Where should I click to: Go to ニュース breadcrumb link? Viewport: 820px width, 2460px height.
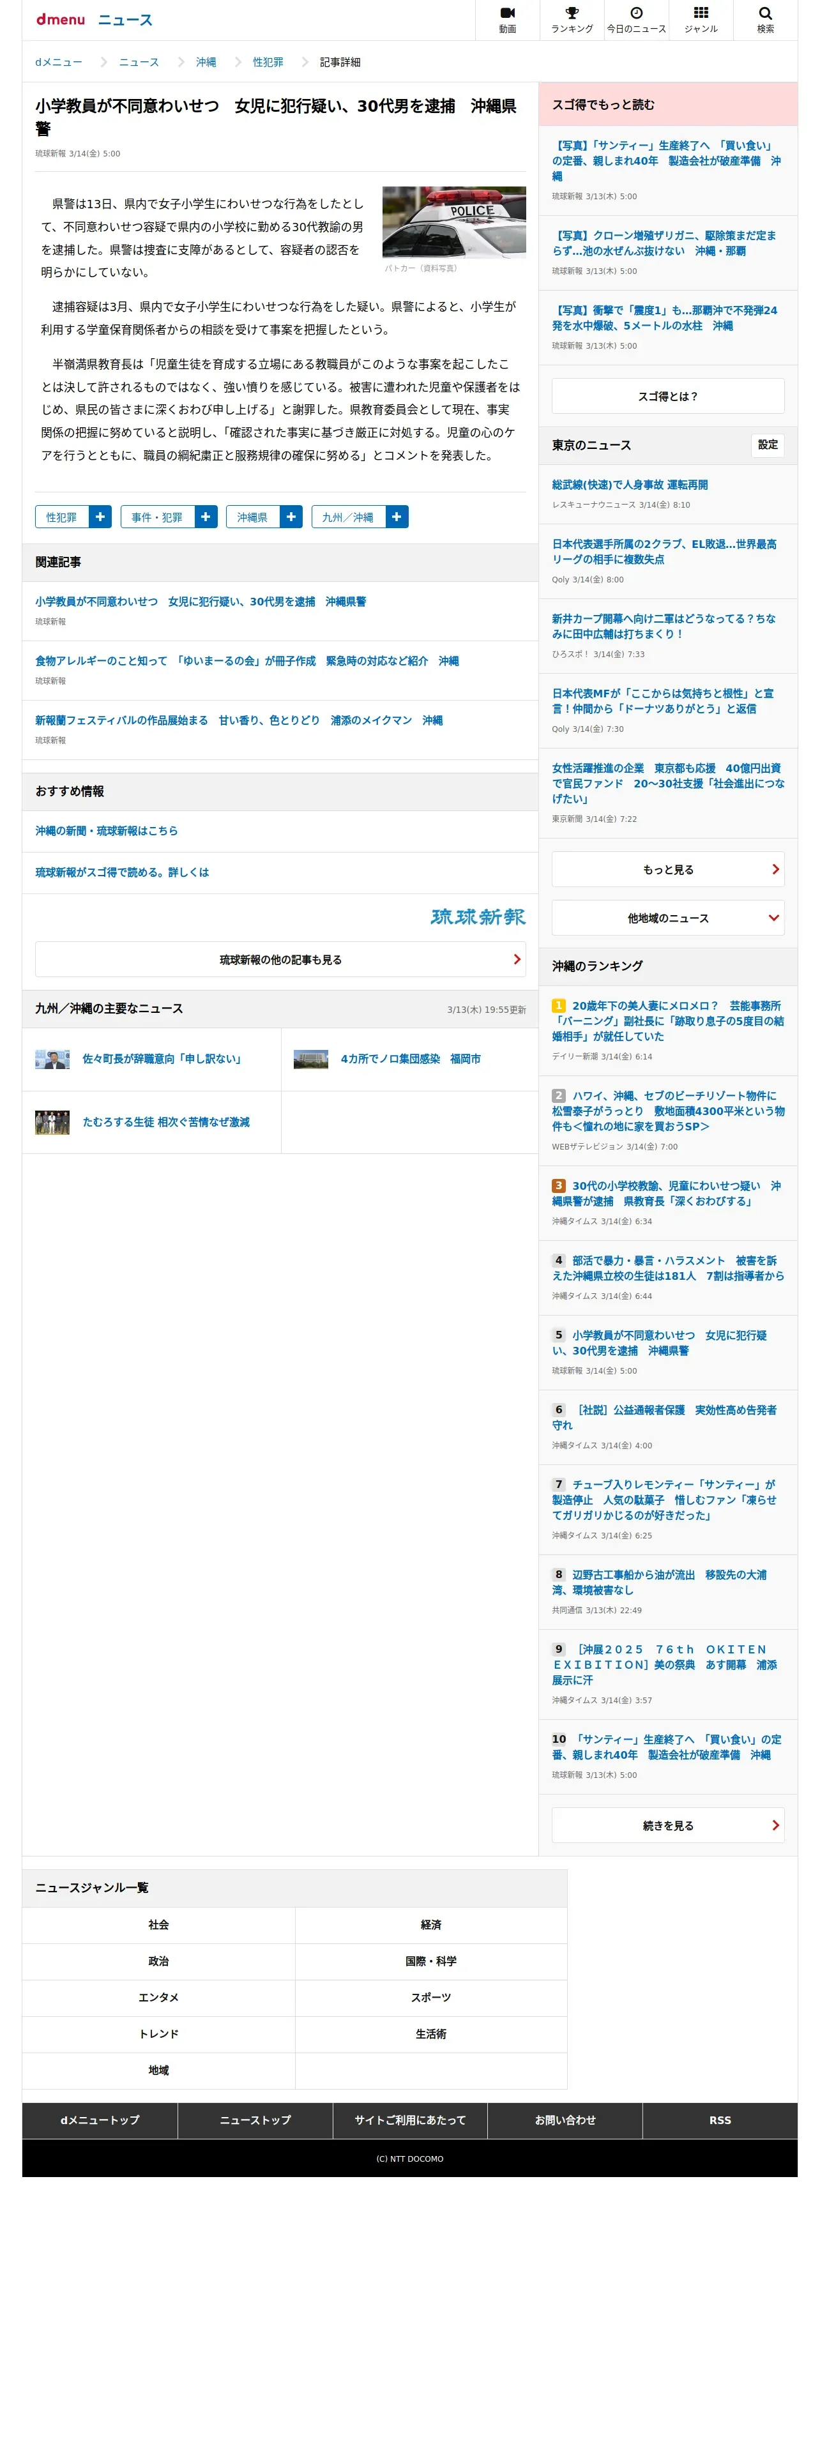click(x=139, y=62)
